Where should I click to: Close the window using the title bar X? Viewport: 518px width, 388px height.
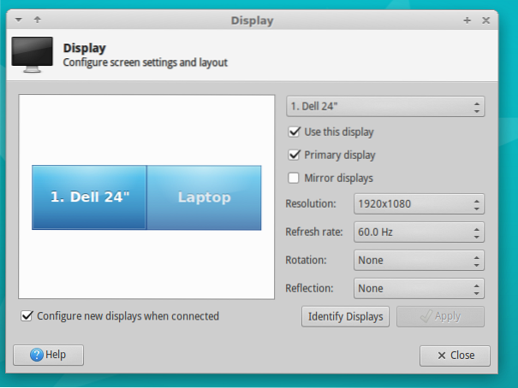point(485,19)
